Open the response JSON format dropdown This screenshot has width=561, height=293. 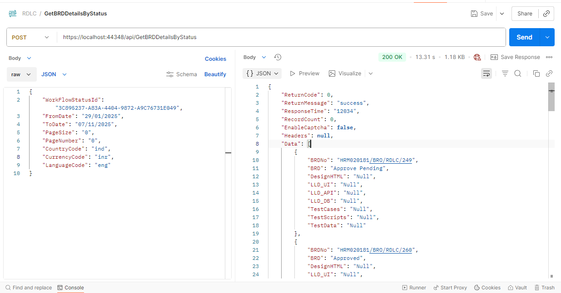point(263,73)
